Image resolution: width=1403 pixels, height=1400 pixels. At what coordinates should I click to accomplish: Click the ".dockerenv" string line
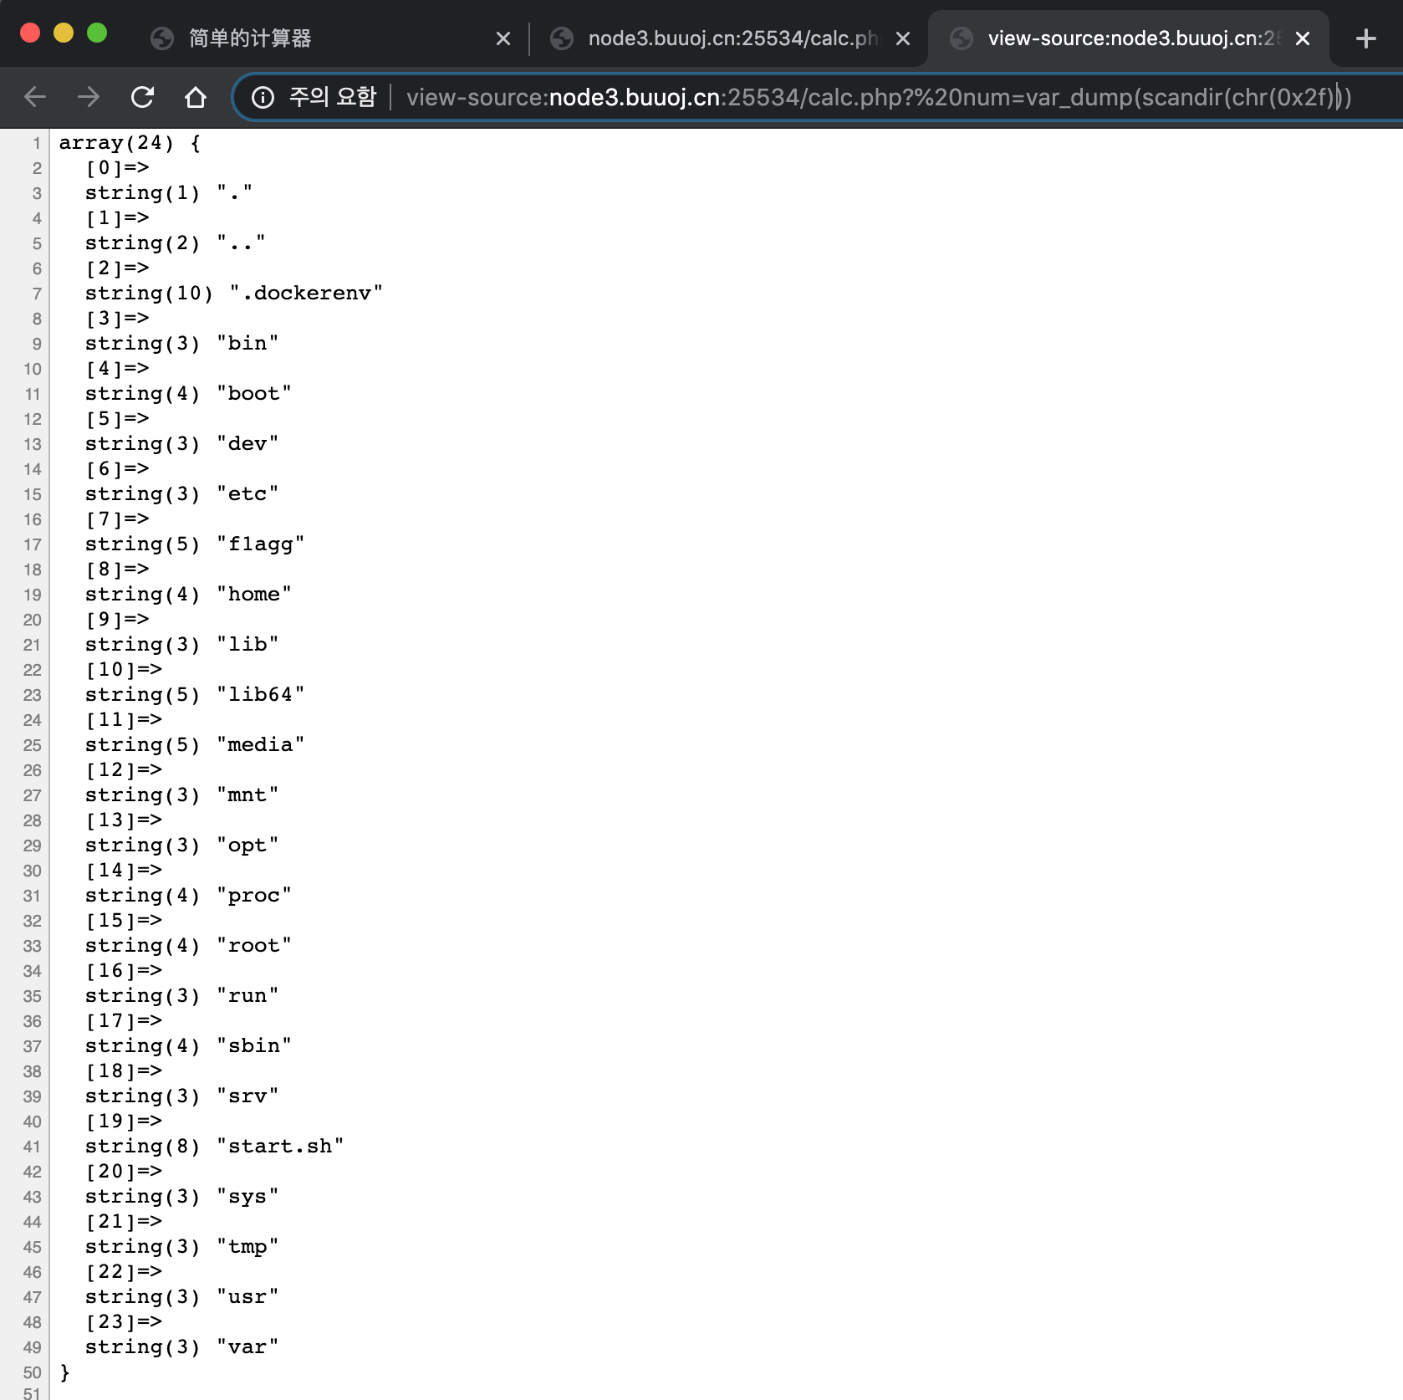click(234, 294)
